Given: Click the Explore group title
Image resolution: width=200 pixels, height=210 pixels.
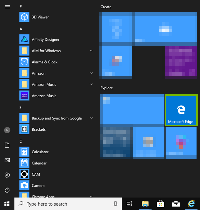Looking at the screenshot, I should click(x=107, y=88).
